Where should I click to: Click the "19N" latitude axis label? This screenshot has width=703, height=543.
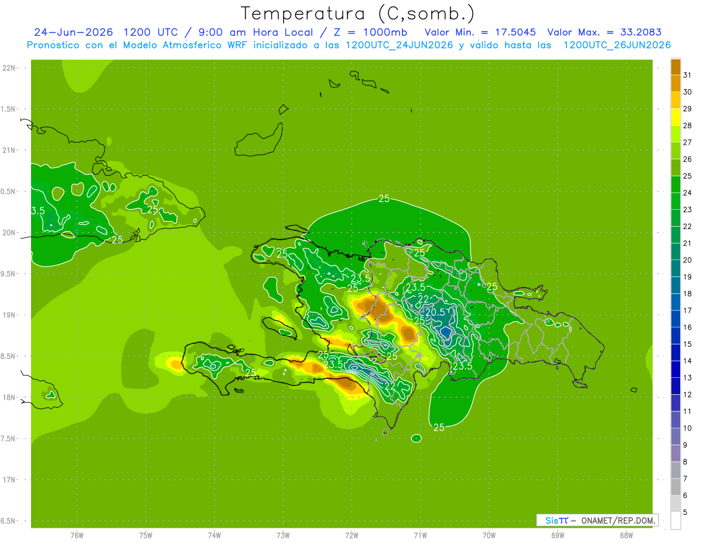(10, 315)
